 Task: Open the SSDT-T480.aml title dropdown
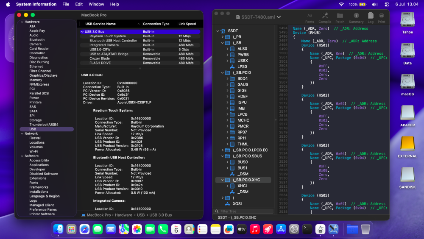pos(279,17)
